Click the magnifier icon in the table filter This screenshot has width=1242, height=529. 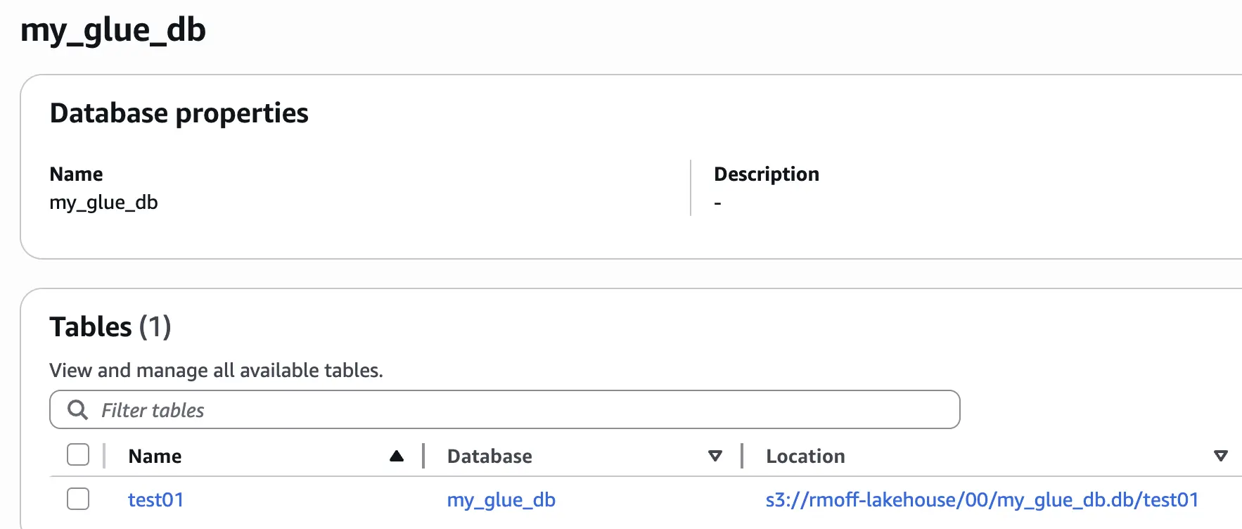pyautogui.click(x=77, y=409)
